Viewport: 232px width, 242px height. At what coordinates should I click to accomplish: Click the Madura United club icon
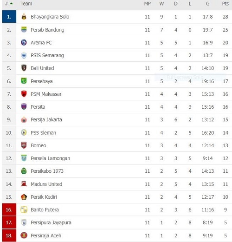click(24, 184)
